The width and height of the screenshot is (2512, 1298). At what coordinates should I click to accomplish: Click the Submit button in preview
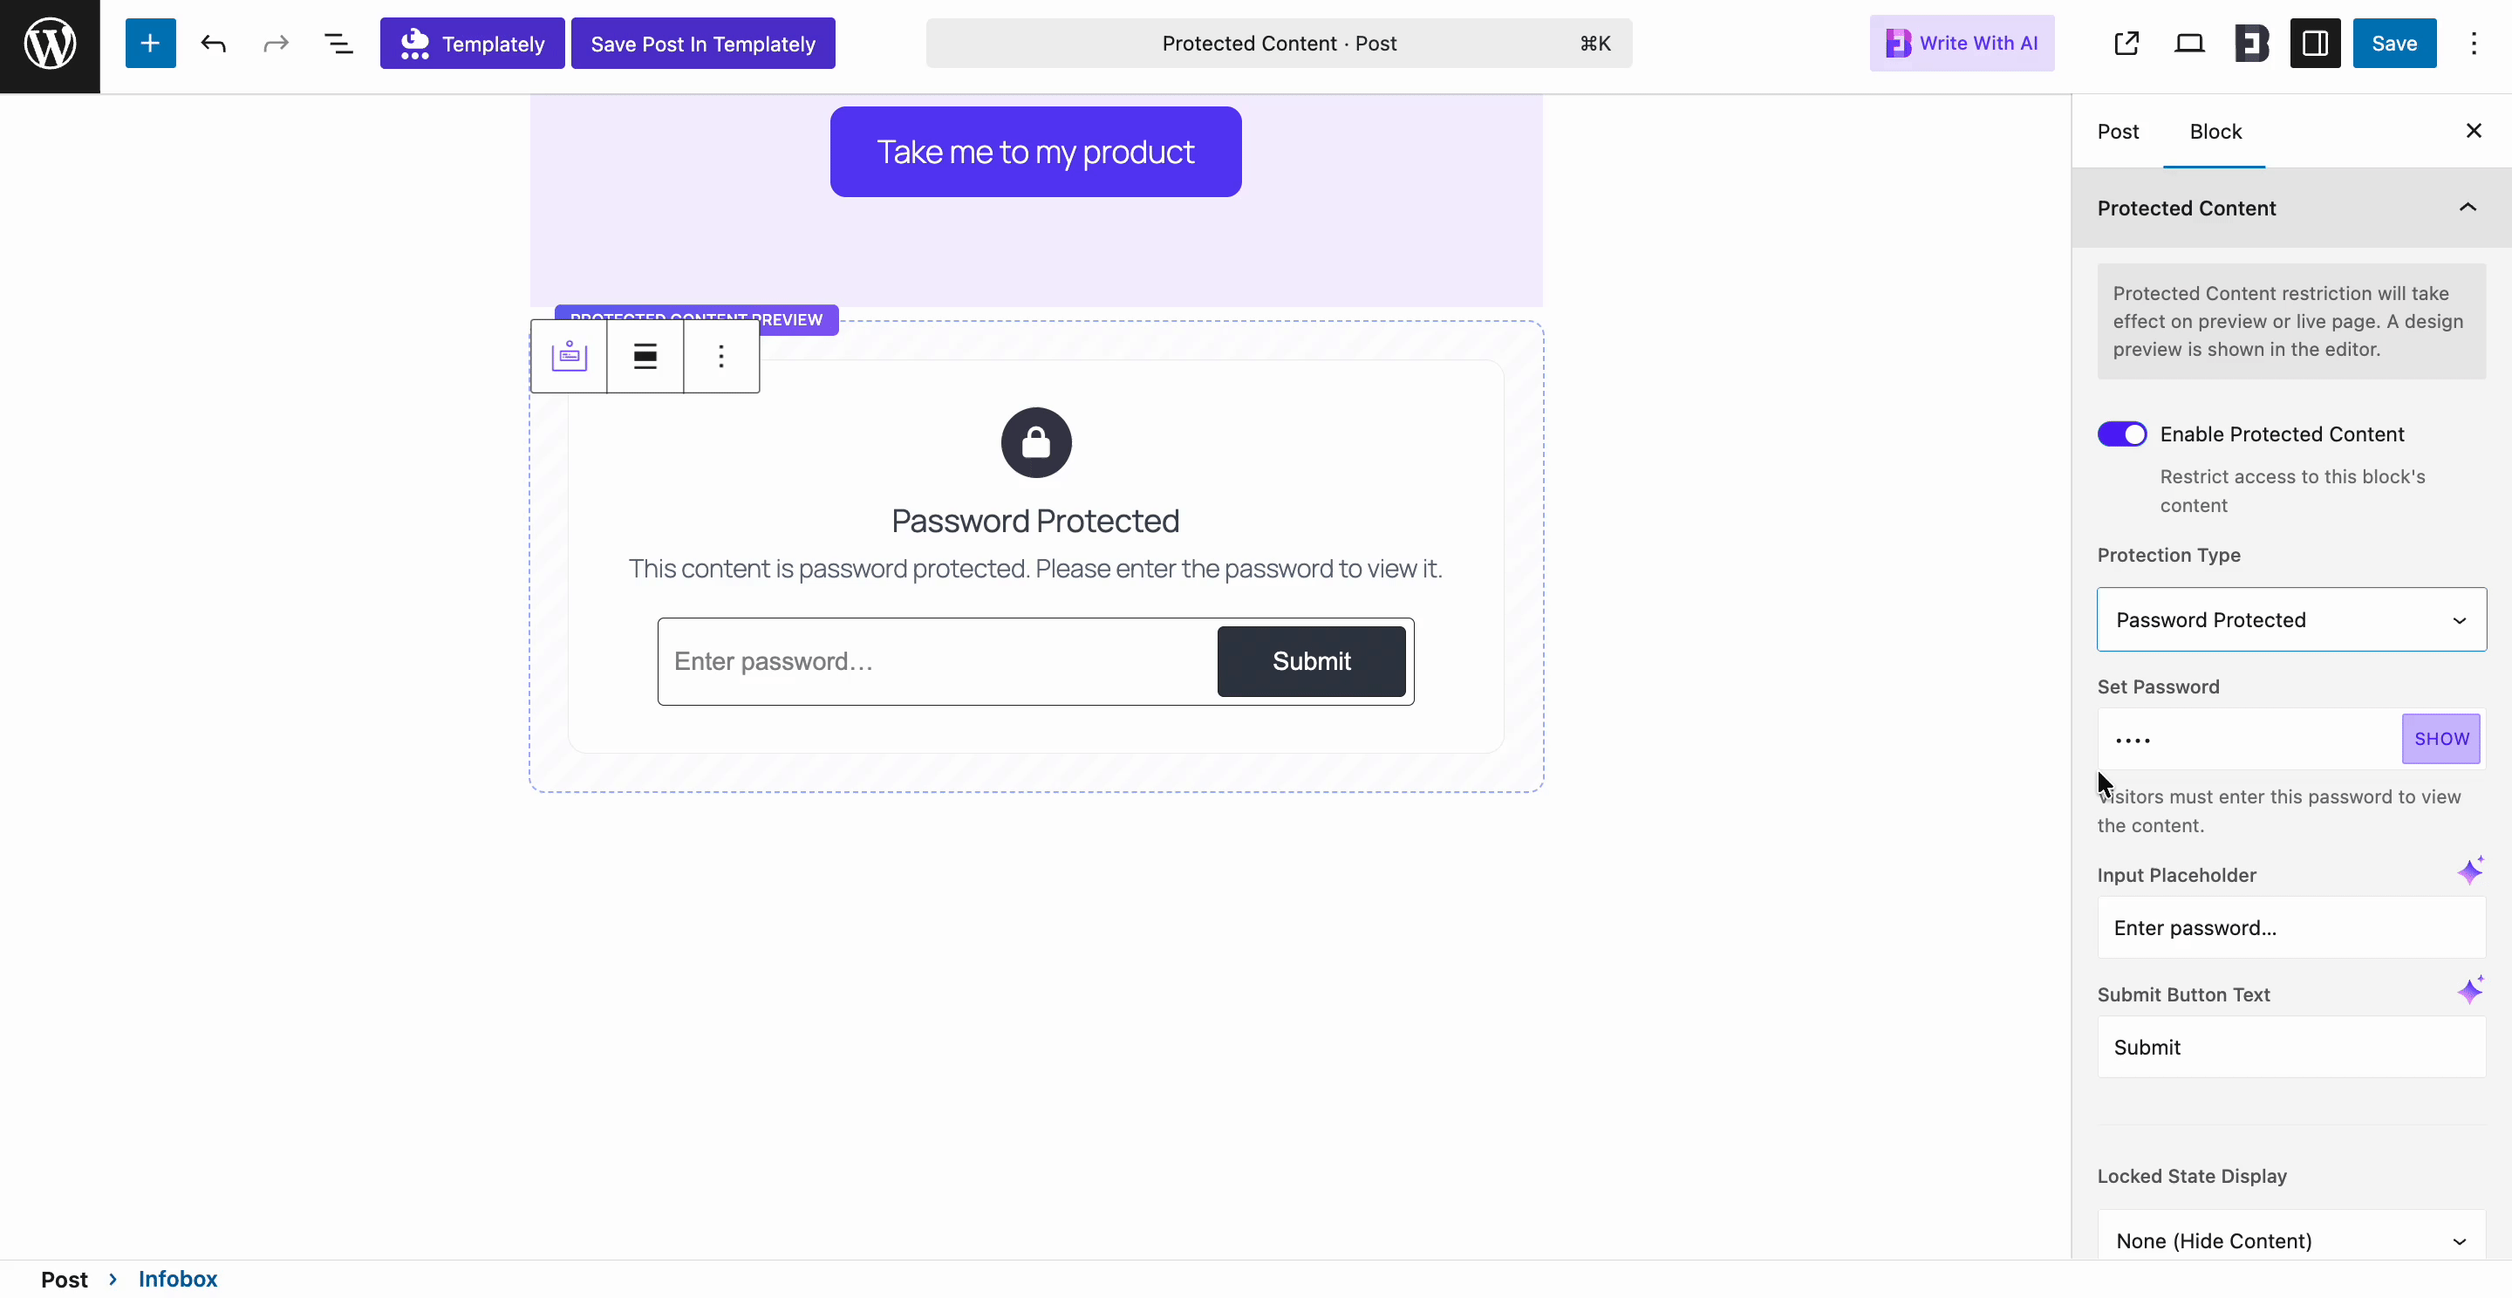(x=1311, y=662)
